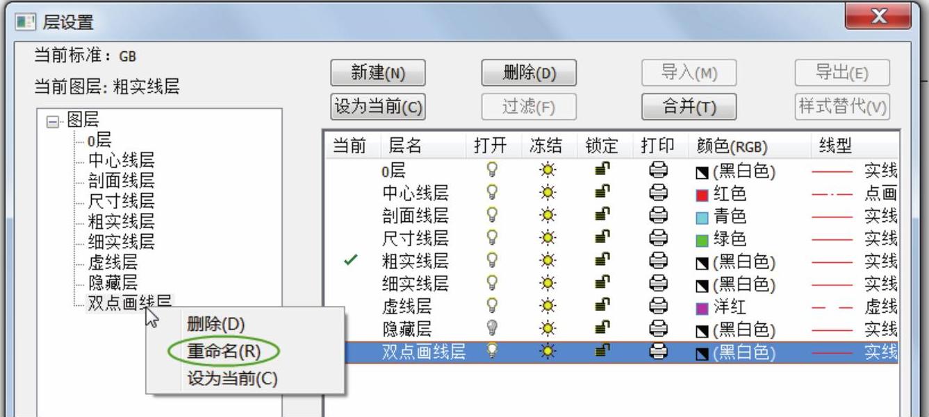Click the 删除(D) button beside 新建
The height and width of the screenshot is (417, 929).
pyautogui.click(x=529, y=73)
